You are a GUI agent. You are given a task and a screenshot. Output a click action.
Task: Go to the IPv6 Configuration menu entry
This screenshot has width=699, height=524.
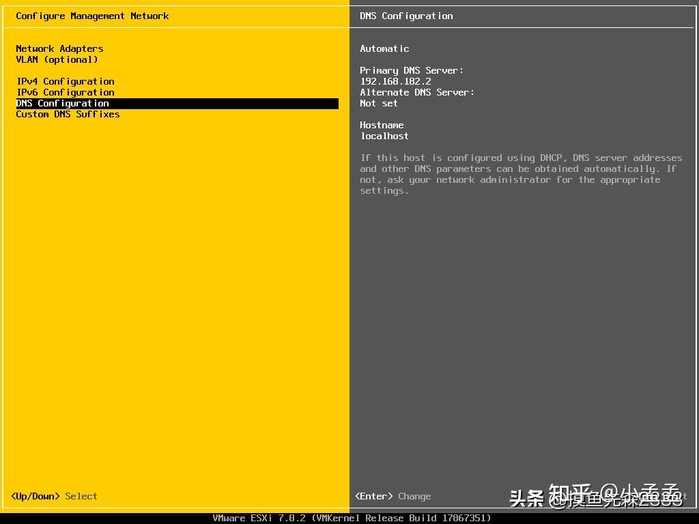pyautogui.click(x=66, y=92)
